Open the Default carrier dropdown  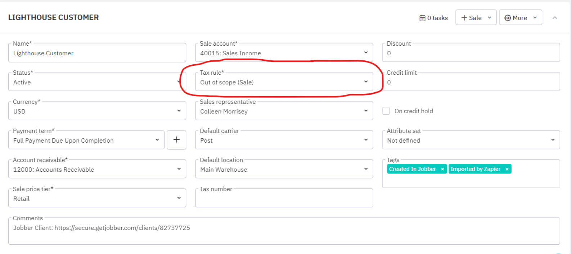[284, 140]
